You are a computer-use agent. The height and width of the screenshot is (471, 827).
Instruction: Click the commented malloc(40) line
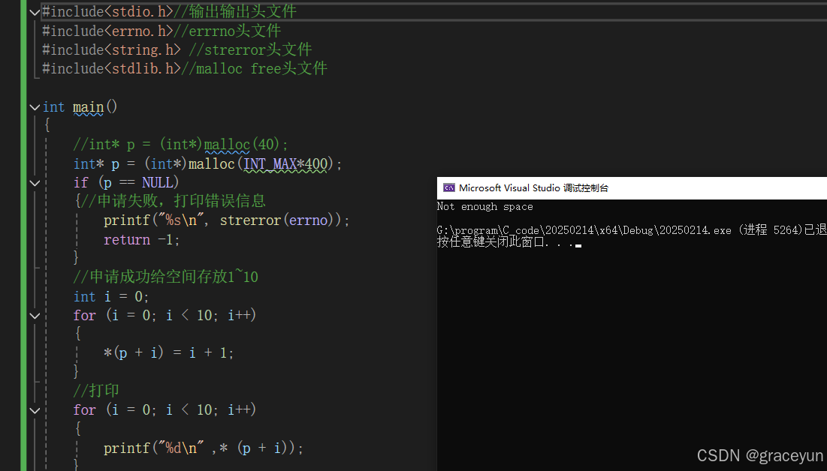point(180,144)
